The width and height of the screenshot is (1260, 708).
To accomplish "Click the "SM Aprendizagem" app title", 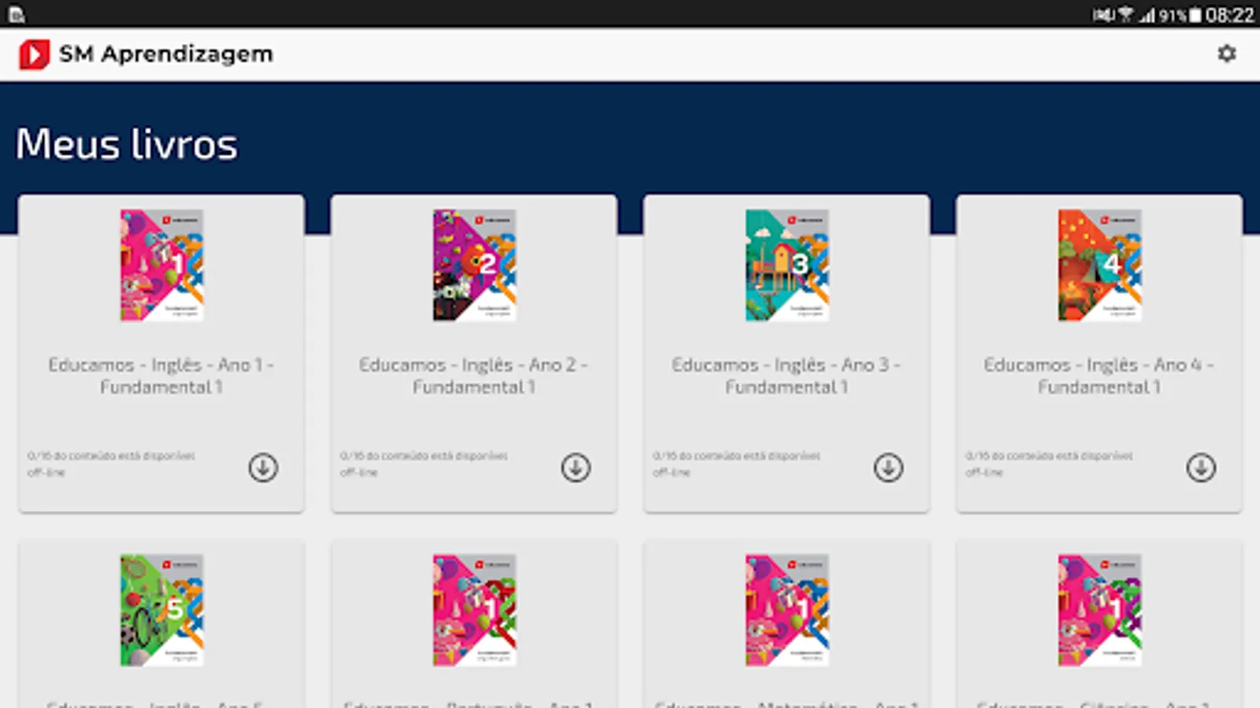I will tap(166, 54).
